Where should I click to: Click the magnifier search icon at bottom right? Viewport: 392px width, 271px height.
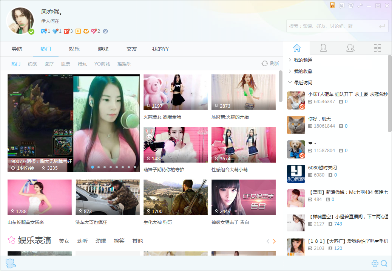[x=384, y=263]
